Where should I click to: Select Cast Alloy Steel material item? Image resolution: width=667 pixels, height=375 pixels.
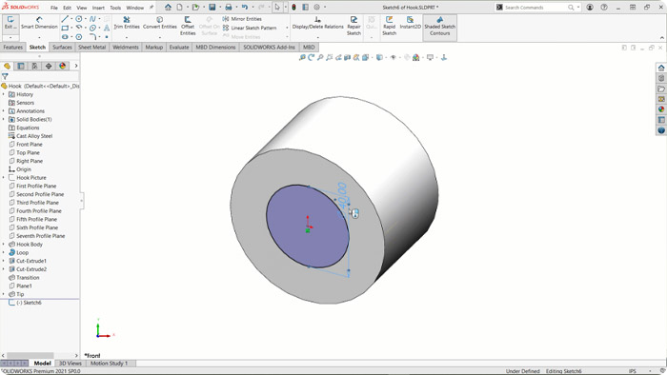[30, 136]
